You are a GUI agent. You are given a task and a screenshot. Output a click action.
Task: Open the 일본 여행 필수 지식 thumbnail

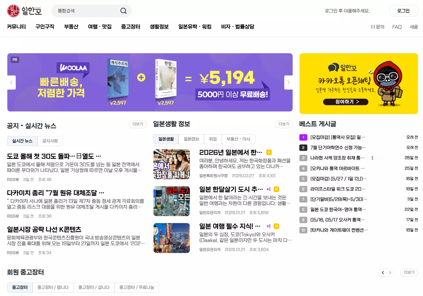point(172,238)
